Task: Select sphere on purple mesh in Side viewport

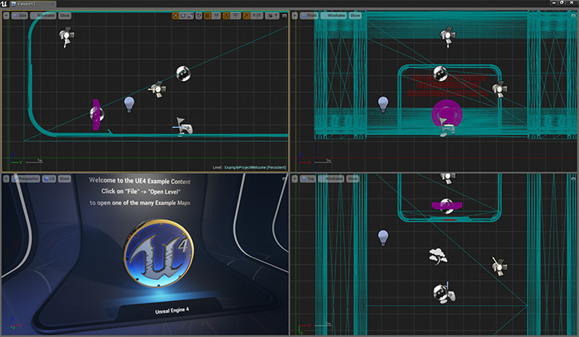Action: (99, 114)
